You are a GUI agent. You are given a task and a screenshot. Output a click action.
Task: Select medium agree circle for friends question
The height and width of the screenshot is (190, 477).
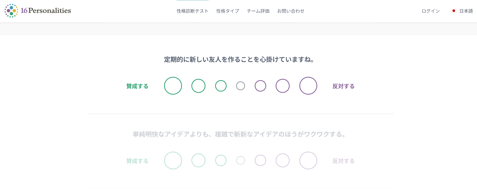coord(198,86)
